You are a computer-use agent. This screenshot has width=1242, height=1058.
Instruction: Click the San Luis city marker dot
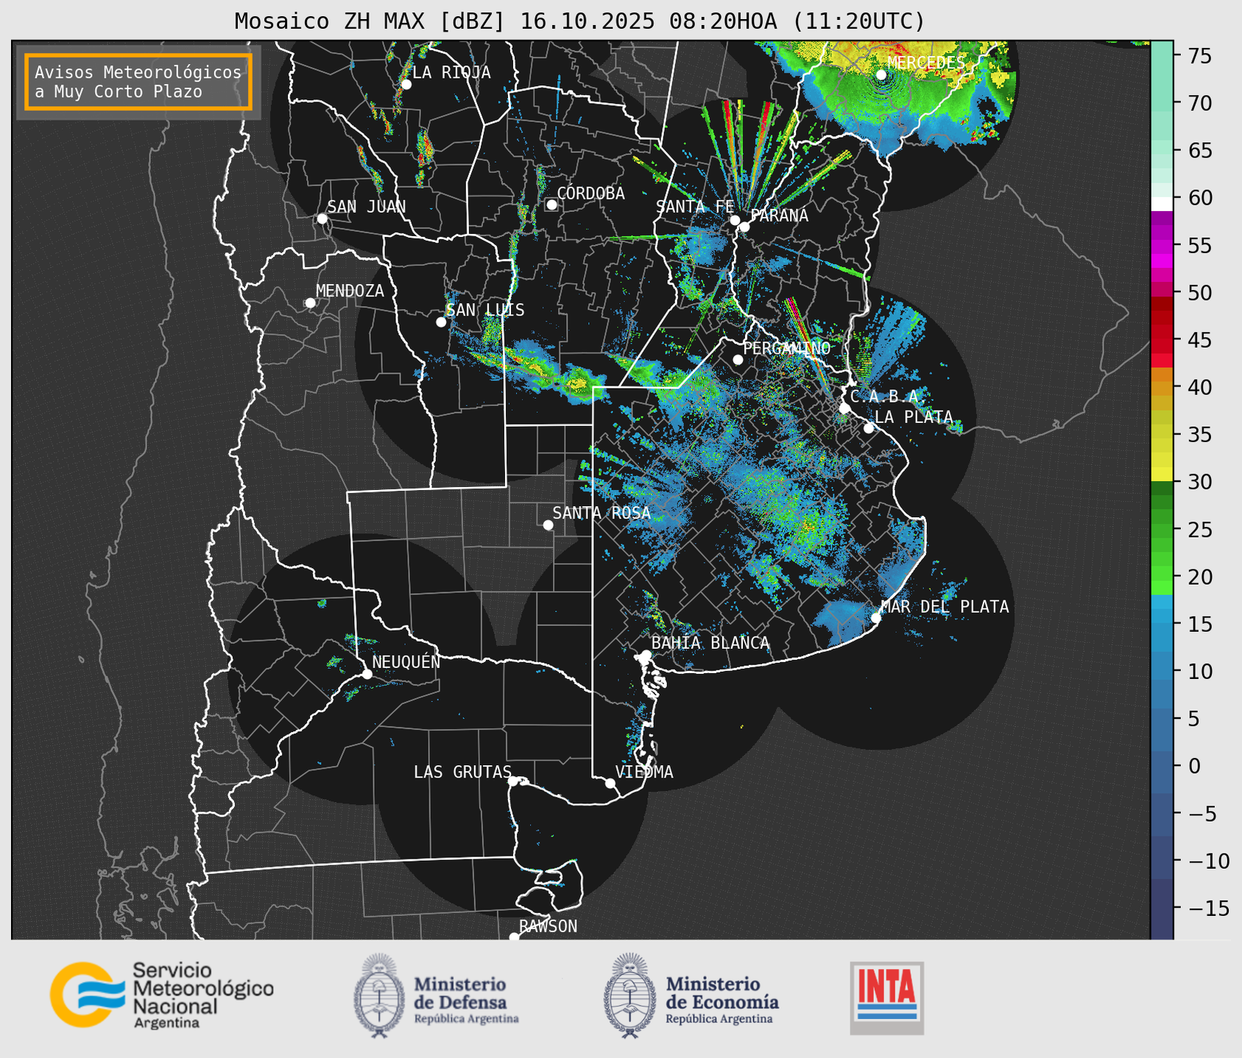coord(441,322)
